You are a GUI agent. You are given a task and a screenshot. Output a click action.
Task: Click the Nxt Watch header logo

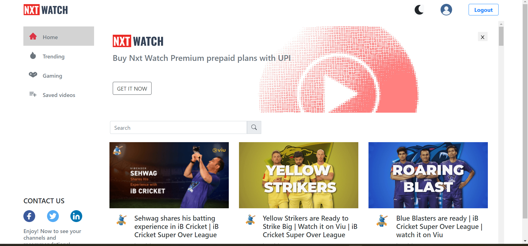coord(46,10)
